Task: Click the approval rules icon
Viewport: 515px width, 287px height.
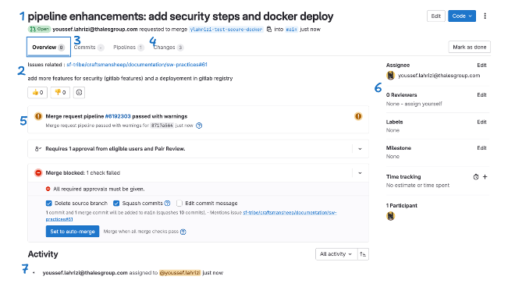Action: click(x=38, y=149)
